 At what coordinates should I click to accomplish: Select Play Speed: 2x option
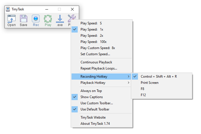pos(102,36)
